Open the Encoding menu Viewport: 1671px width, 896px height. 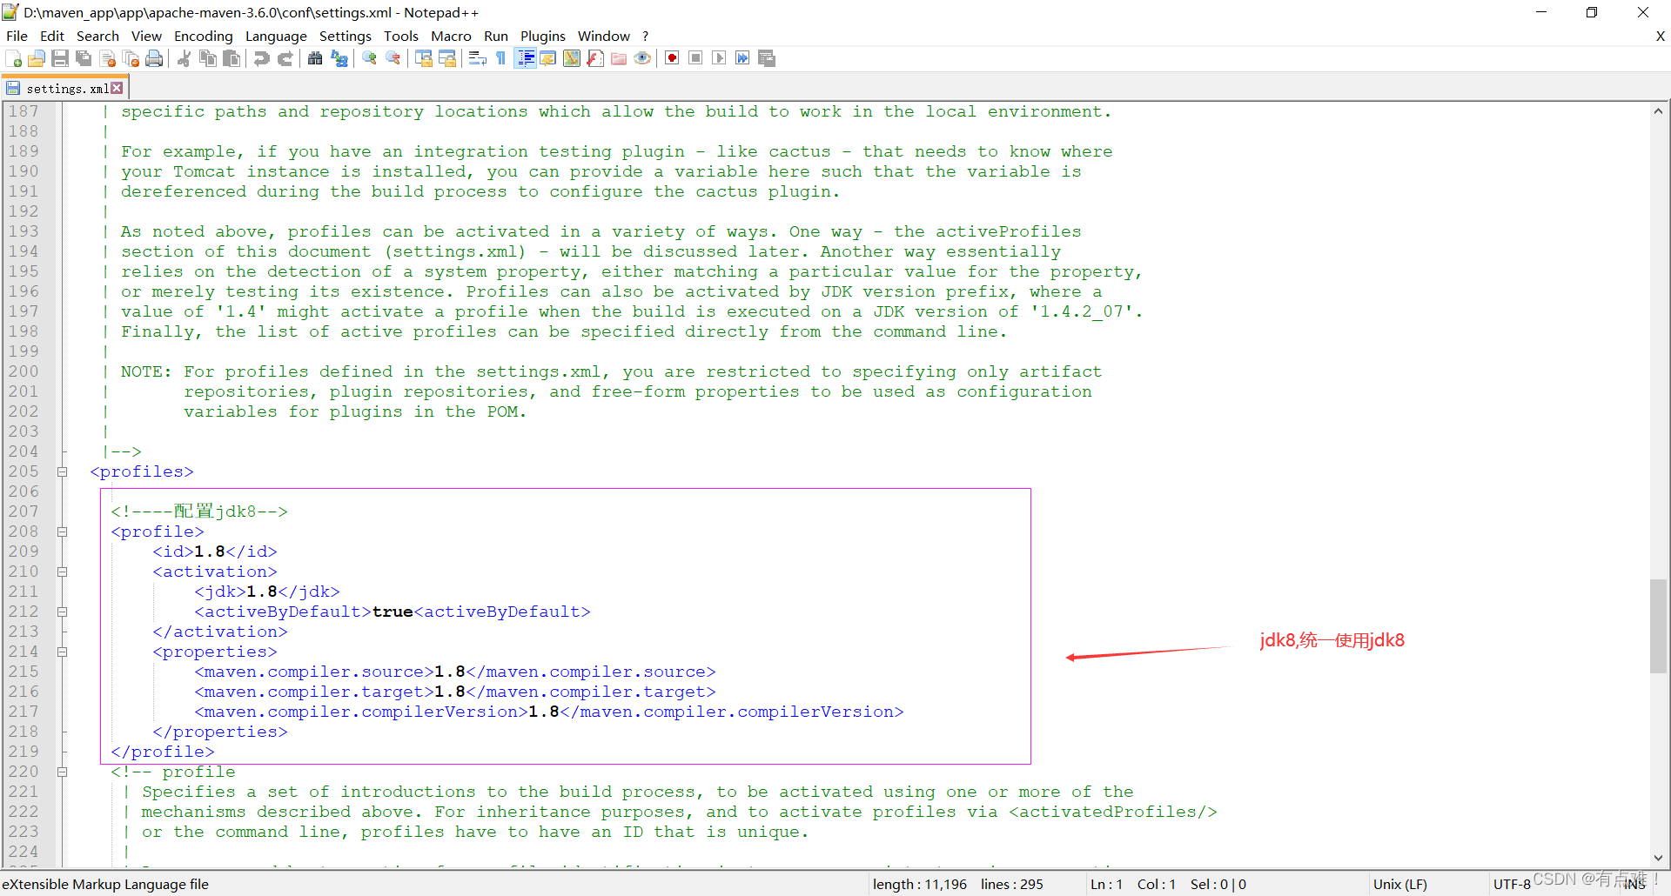pos(204,36)
